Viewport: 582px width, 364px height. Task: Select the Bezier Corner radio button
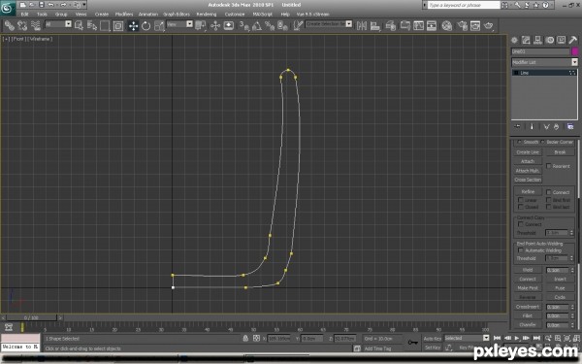(542, 142)
